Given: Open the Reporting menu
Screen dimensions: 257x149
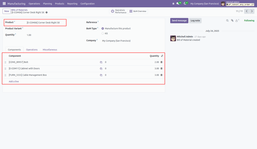Looking at the screenshot, I should click(72, 4).
